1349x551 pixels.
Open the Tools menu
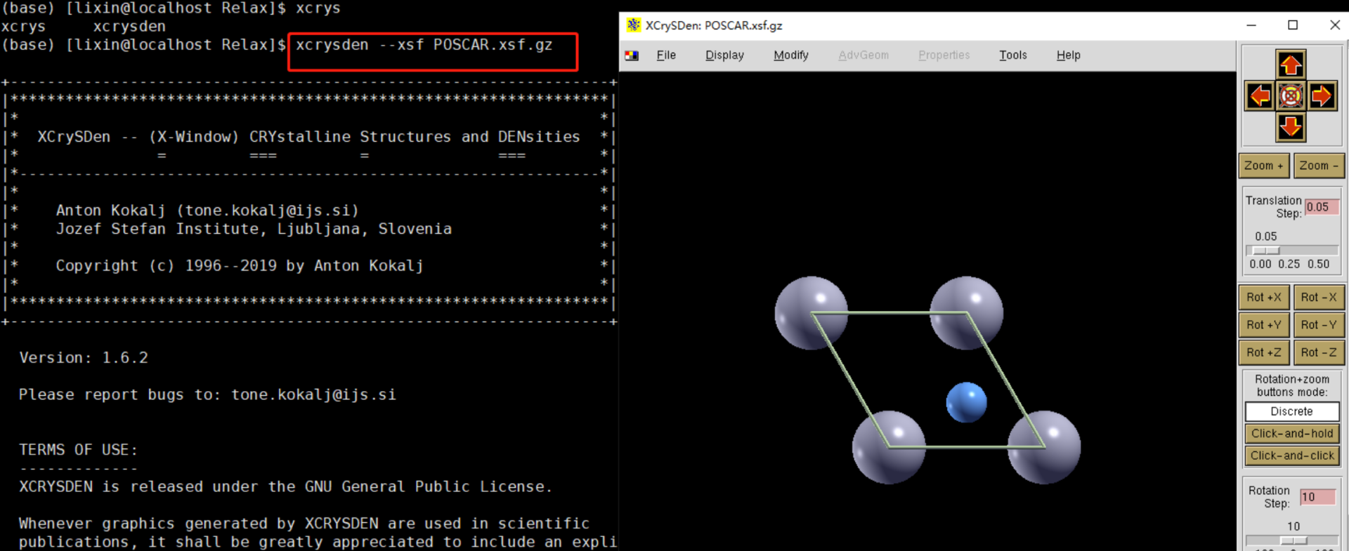(1012, 55)
